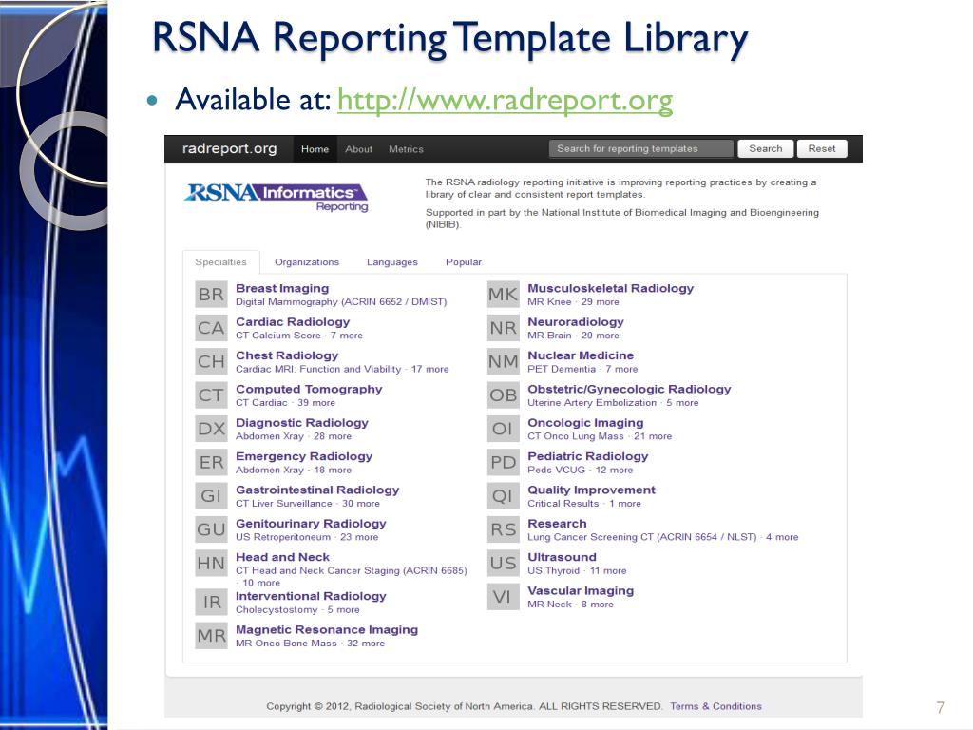Open the Obstetric/Gynecologic Radiology heading link
973x730 pixels.
pos(629,389)
